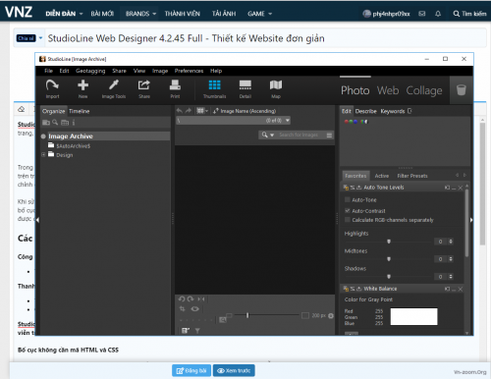
Task: Toggle Calculate RGB channels separately checkbox
Action: [x=348, y=220]
